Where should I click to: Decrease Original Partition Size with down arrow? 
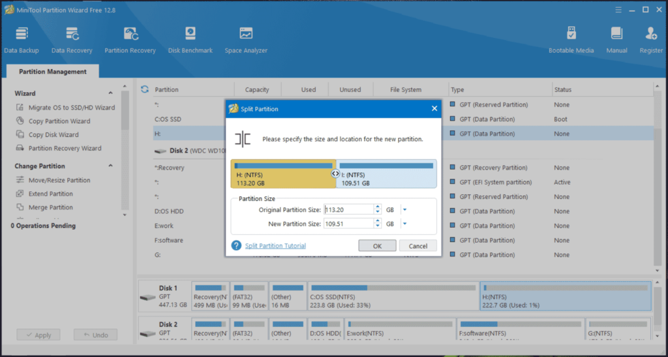(378, 211)
